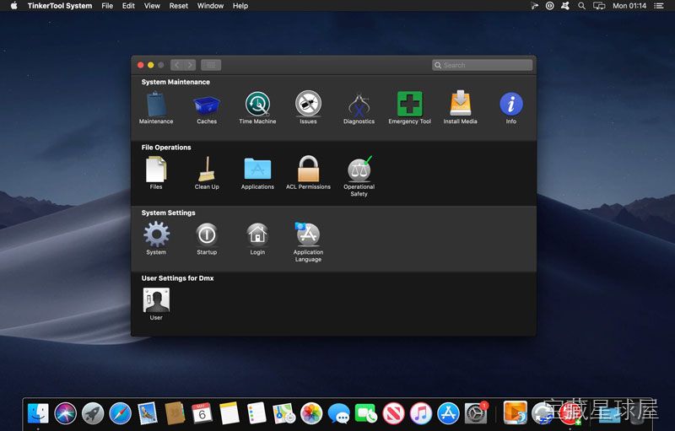The height and width of the screenshot is (431, 675).
Task: Open Safari from the Dock
Action: pos(120,413)
